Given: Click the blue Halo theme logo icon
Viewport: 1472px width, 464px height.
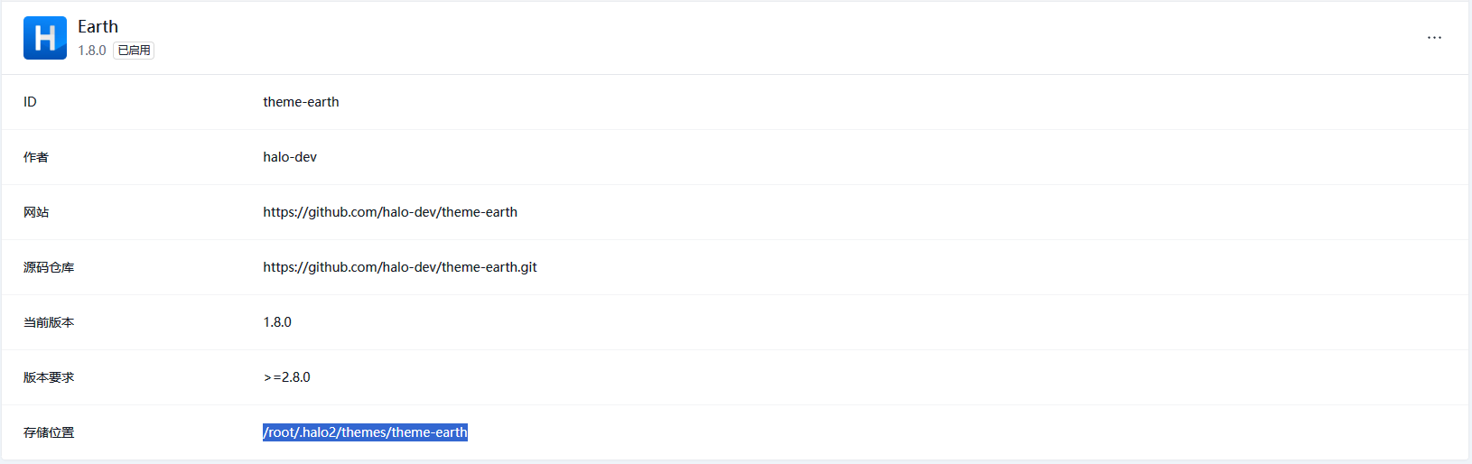Looking at the screenshot, I should [45, 38].
